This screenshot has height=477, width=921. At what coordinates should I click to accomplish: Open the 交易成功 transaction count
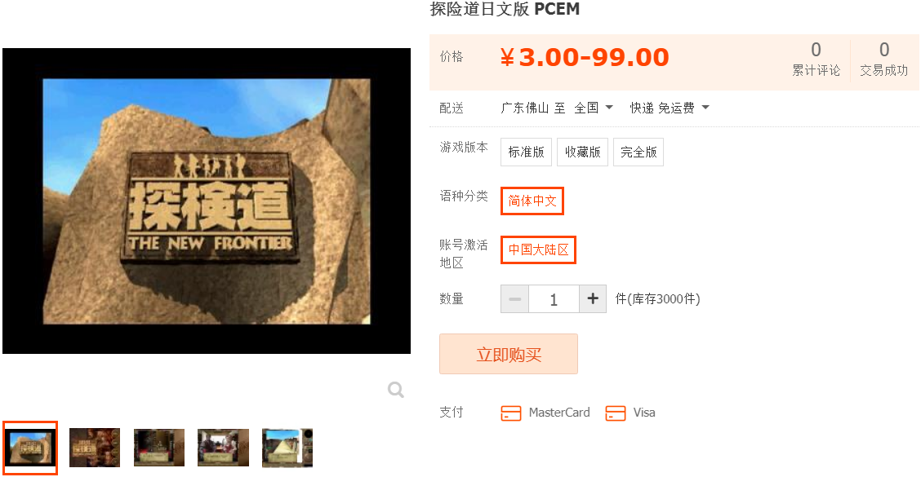884,59
